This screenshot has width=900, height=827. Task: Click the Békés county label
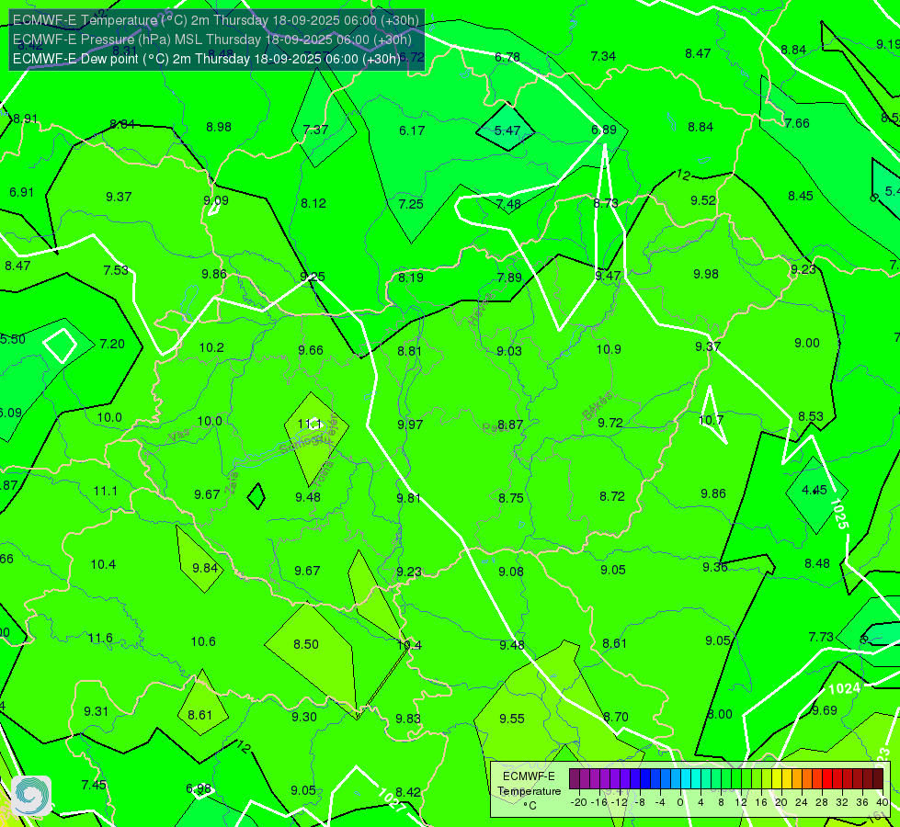(598, 406)
